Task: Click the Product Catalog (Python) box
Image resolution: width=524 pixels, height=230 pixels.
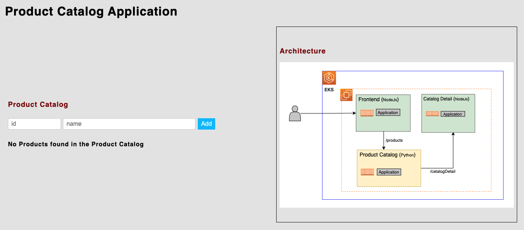Action: click(x=388, y=167)
